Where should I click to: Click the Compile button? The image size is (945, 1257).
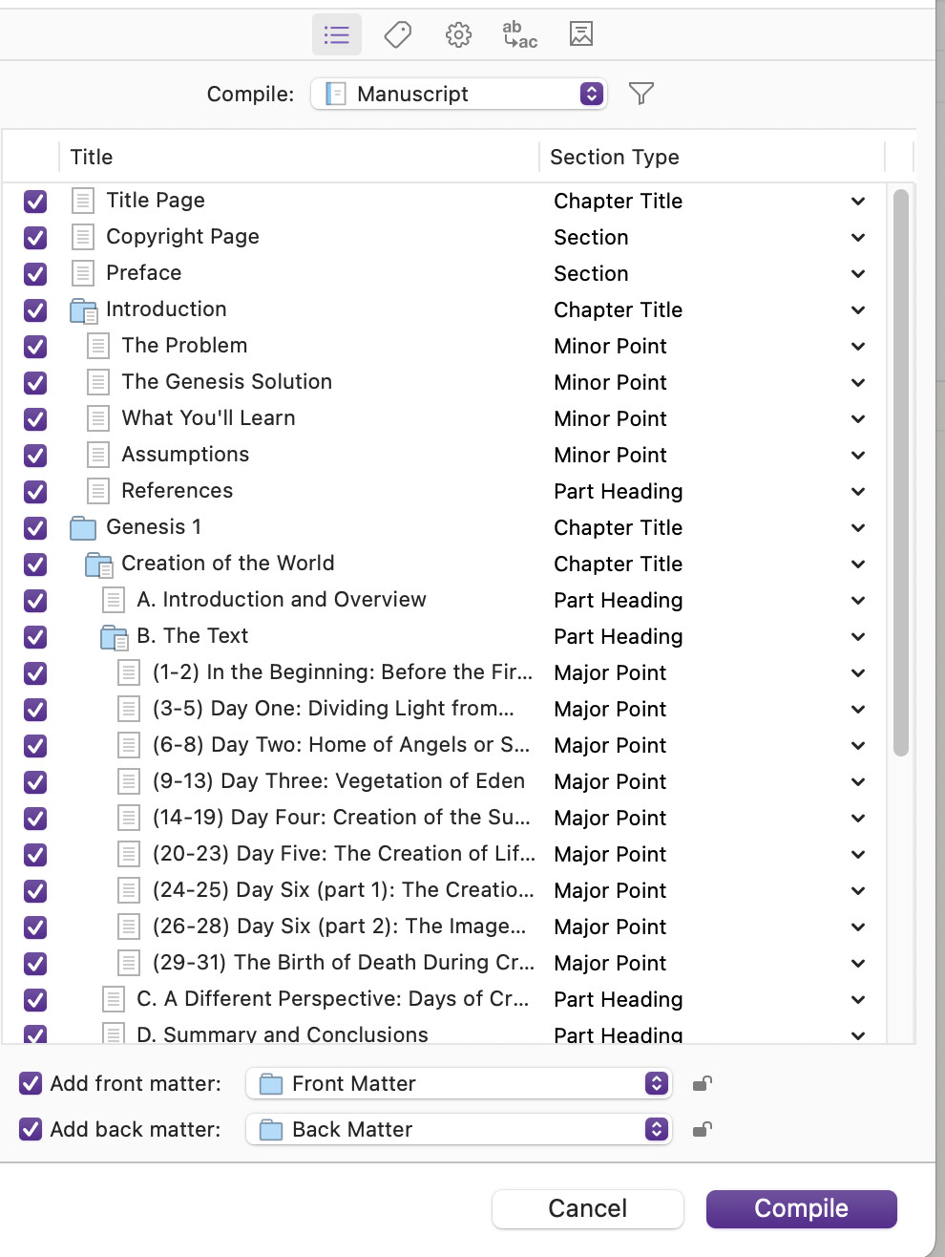(801, 1208)
